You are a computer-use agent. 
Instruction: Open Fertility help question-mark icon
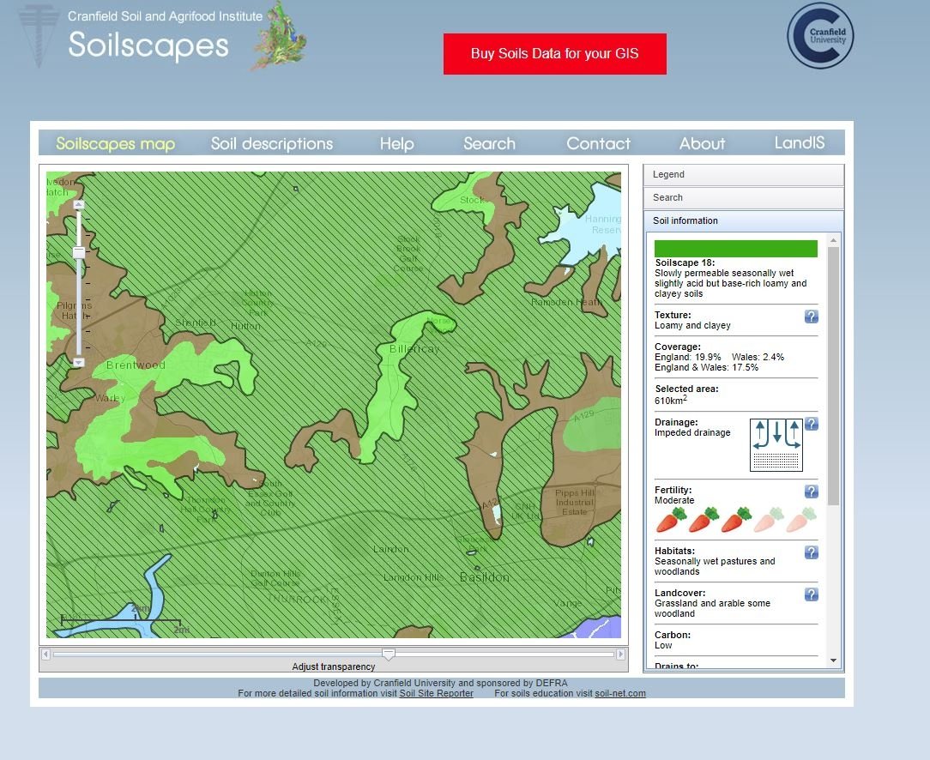pyautogui.click(x=812, y=492)
